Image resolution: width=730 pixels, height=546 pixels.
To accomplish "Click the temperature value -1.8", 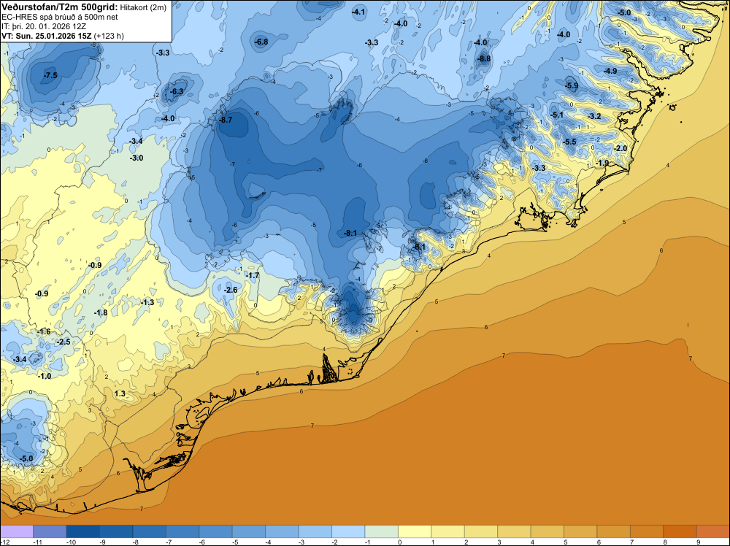I will 101,313.
